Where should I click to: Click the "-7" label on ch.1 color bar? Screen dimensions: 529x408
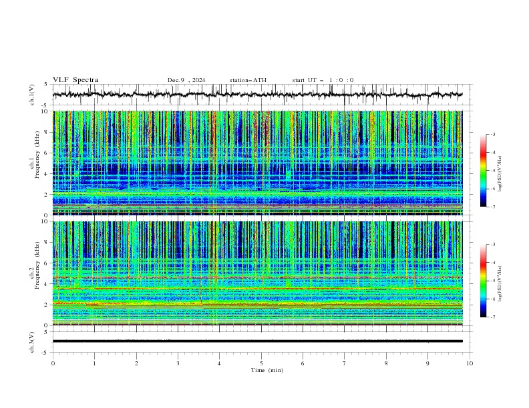click(493, 207)
